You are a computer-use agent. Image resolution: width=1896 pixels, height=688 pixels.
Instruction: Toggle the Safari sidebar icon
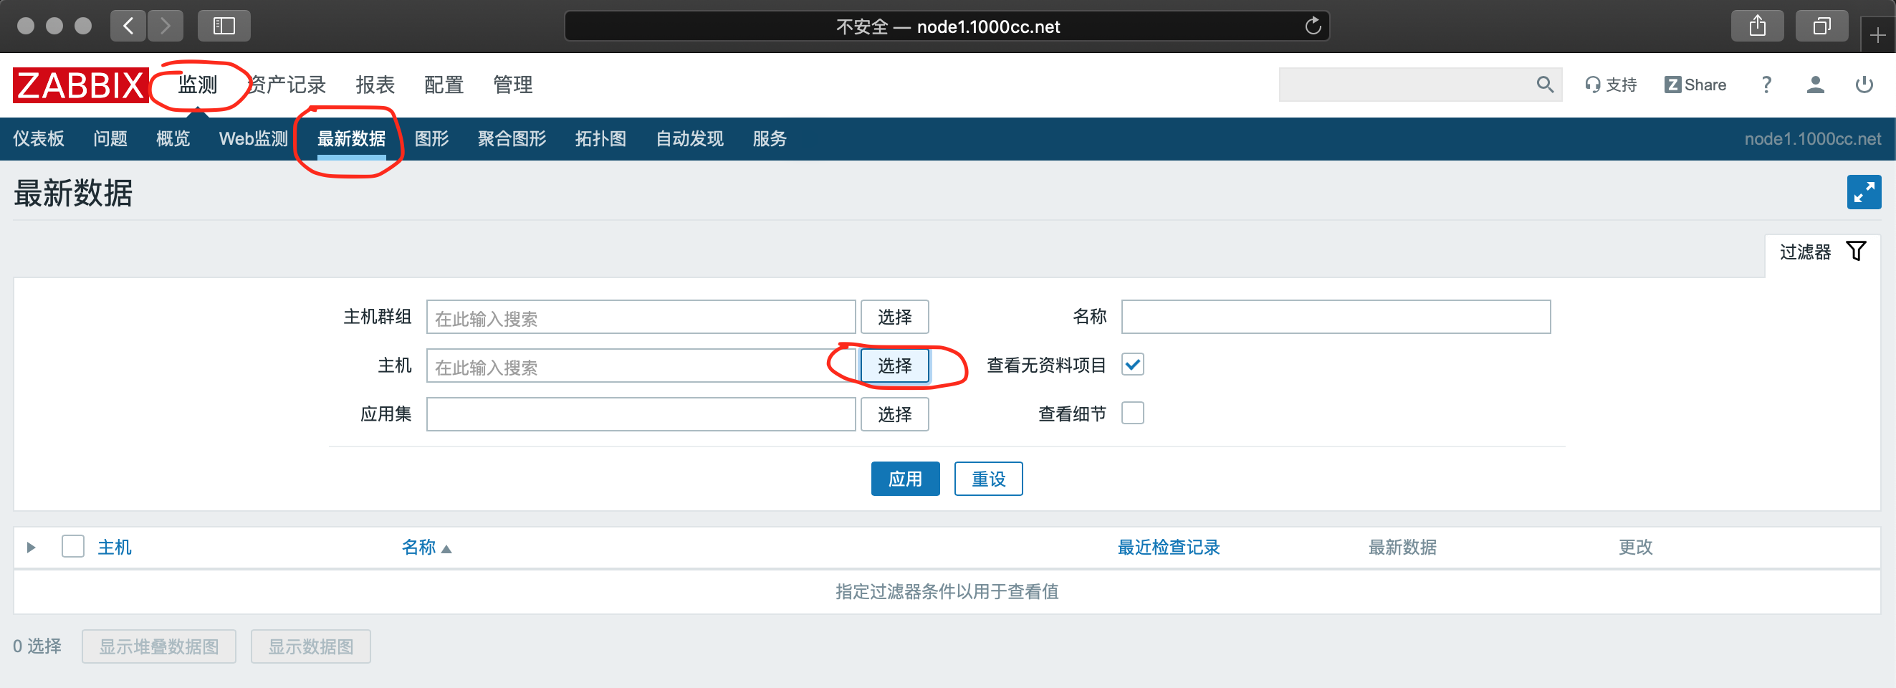tap(224, 27)
